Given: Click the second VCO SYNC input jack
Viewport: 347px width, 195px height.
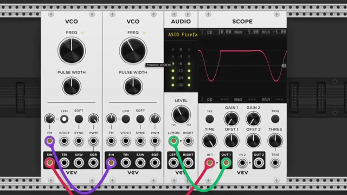Looking at the screenshot, I should pyautogui.click(x=140, y=141).
